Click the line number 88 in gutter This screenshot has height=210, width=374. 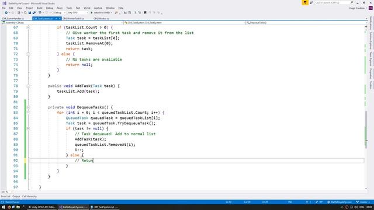coord(16,139)
